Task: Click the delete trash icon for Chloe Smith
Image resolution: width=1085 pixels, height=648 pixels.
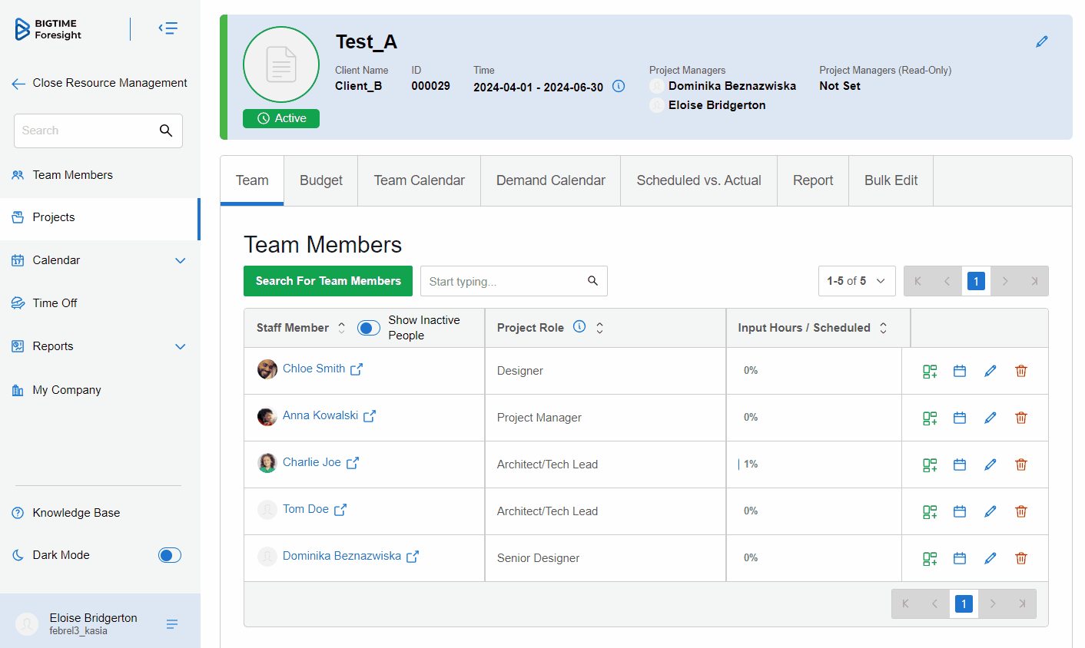Action: click(1020, 371)
